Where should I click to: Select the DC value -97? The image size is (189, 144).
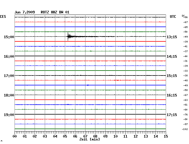coord(186,124)
